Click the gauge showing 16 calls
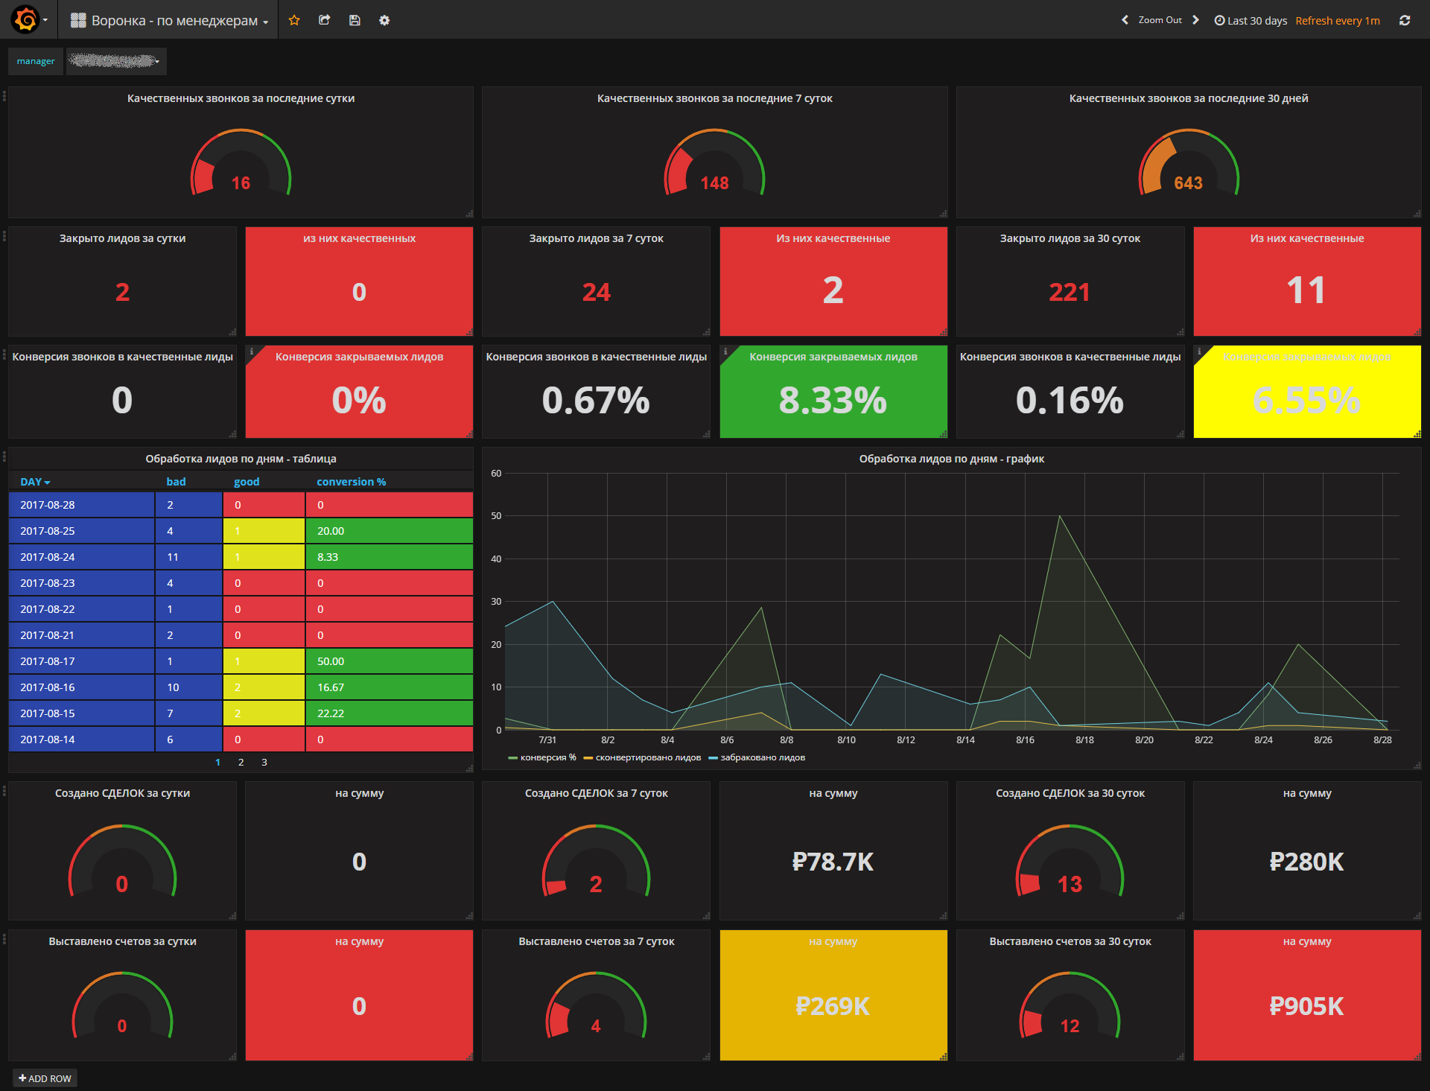 [x=241, y=163]
